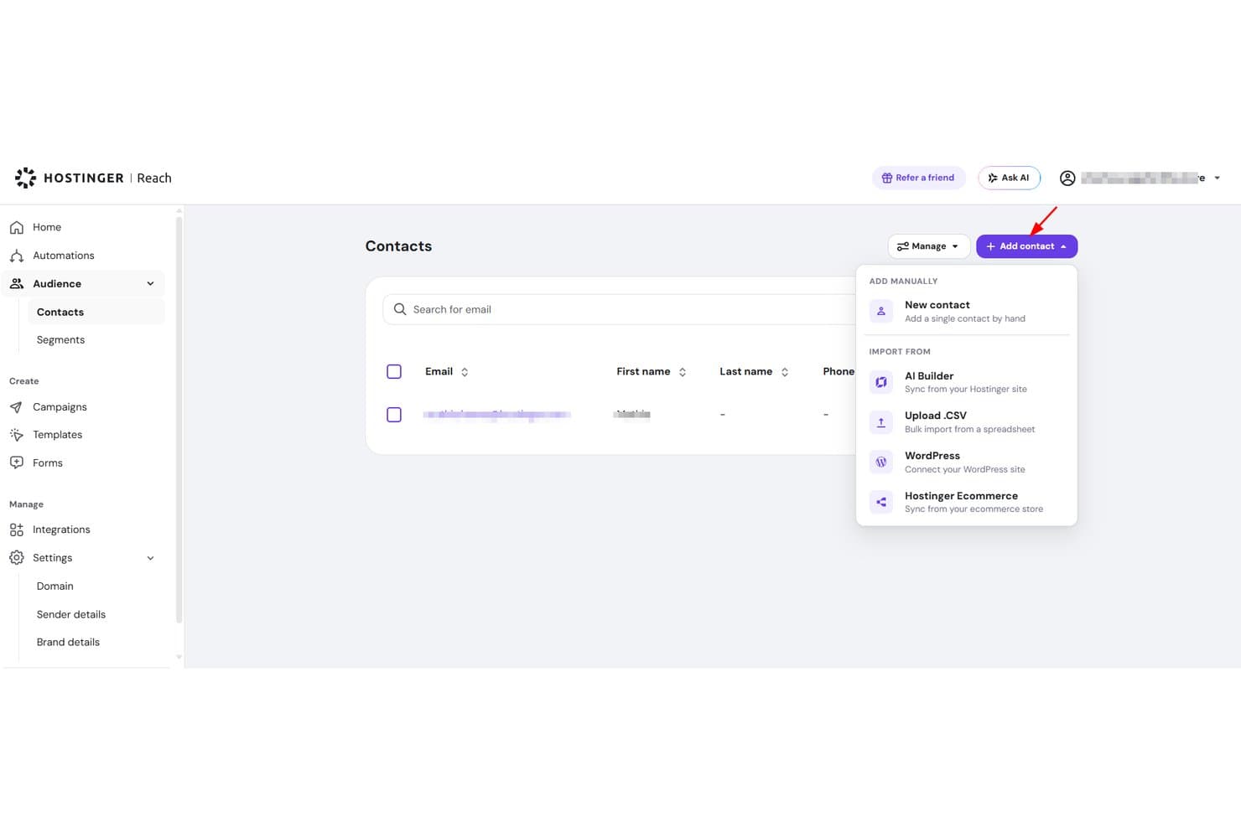Click the Search for email field
This screenshot has height=827, width=1241.
[619, 309]
